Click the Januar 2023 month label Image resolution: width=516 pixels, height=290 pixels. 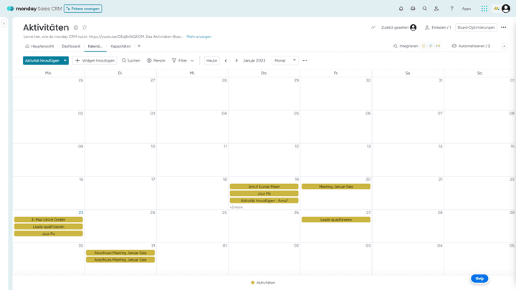[x=254, y=60]
